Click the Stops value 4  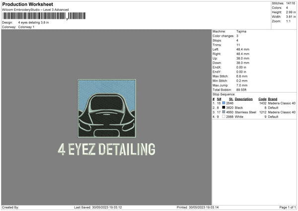(x=237, y=40)
